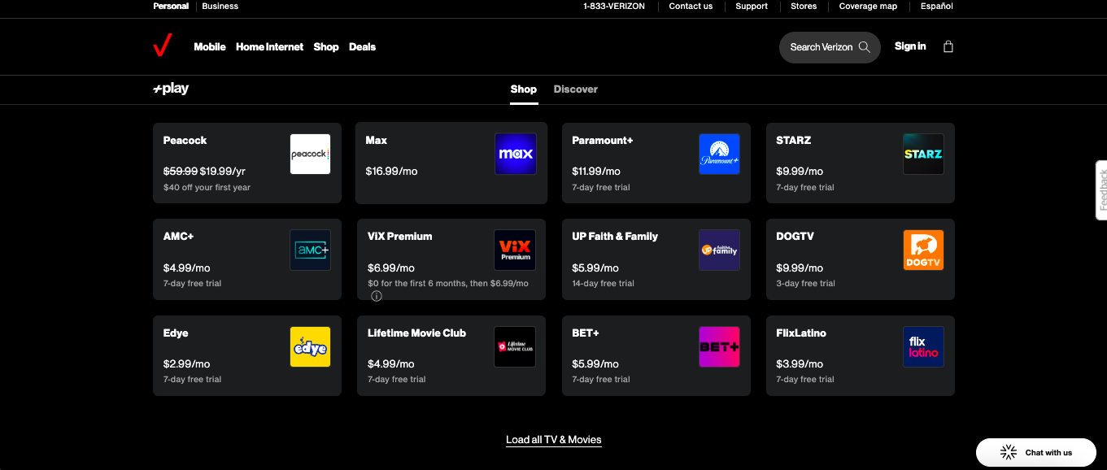The height and width of the screenshot is (470, 1107).
Task: Click the Chat with us button
Action: coord(1035,452)
